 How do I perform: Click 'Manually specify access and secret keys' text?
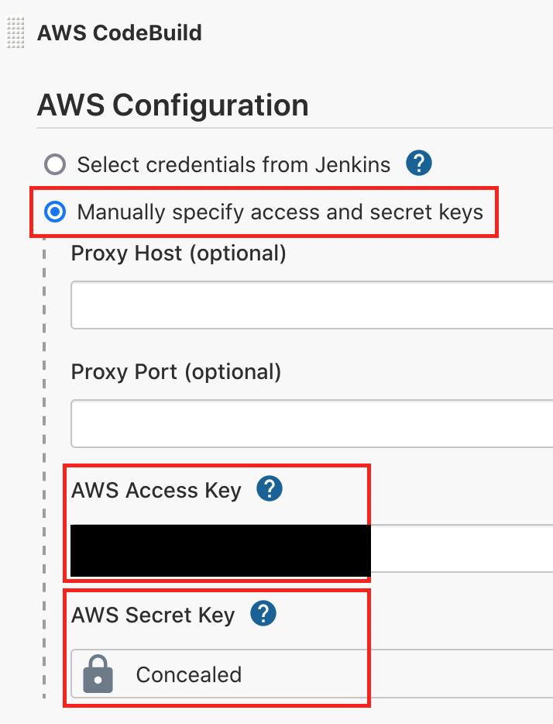pos(280,212)
